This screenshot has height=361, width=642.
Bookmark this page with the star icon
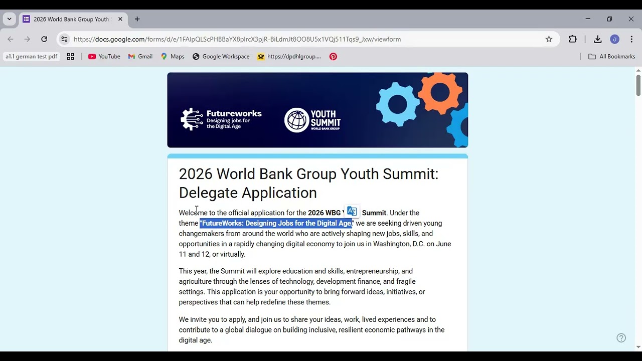[549, 39]
